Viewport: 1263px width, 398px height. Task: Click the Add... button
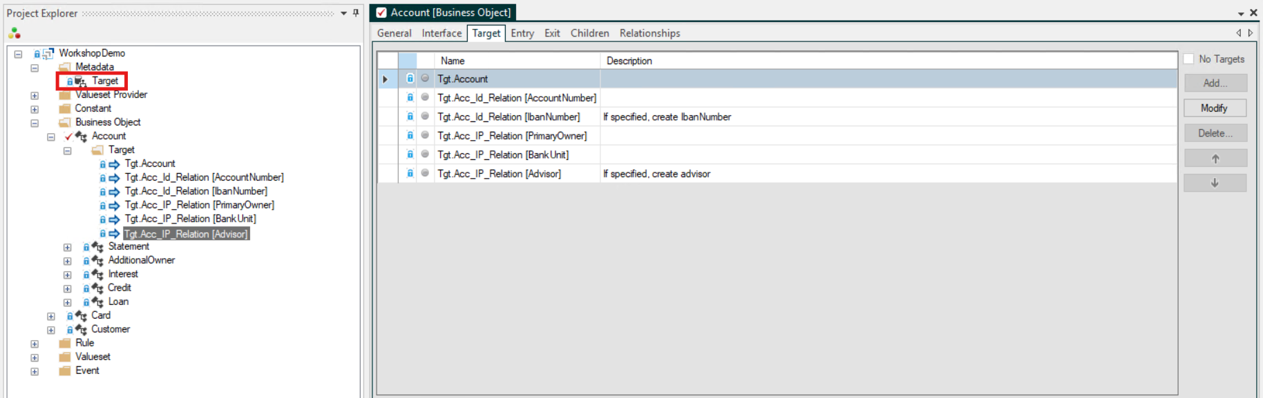[x=1215, y=83]
